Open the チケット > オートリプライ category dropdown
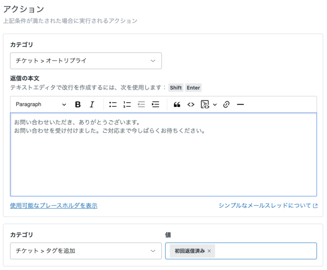 86,60
